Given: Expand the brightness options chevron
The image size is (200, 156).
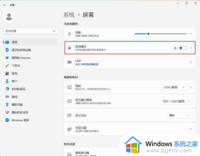Looking at the screenshot, I should pos(191,34).
